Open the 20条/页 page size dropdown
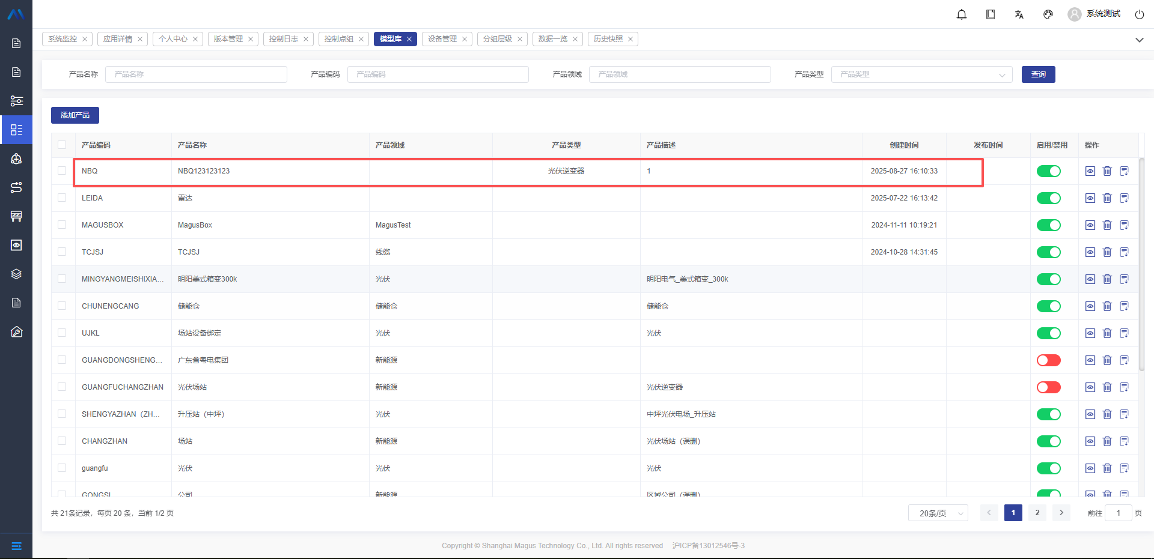Viewport: 1154px width, 559px height. coord(938,513)
